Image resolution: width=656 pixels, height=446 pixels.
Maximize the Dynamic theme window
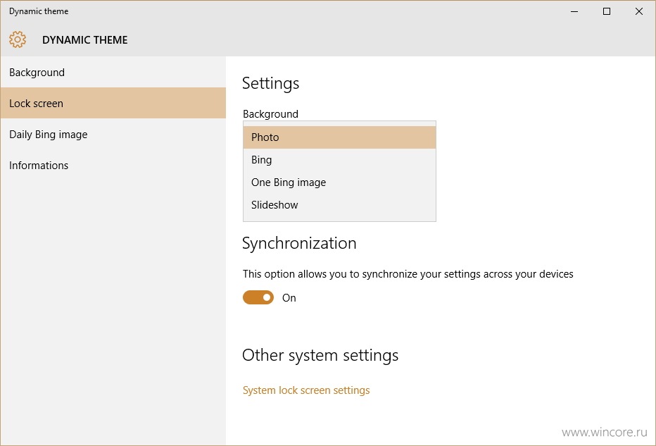(607, 11)
